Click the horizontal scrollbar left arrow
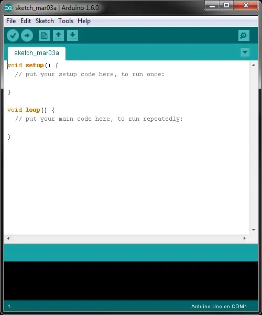The image size is (262, 315). click(x=8, y=238)
